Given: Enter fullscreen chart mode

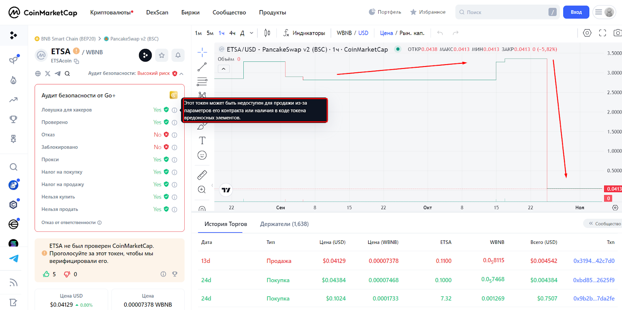Looking at the screenshot, I should pos(603,33).
